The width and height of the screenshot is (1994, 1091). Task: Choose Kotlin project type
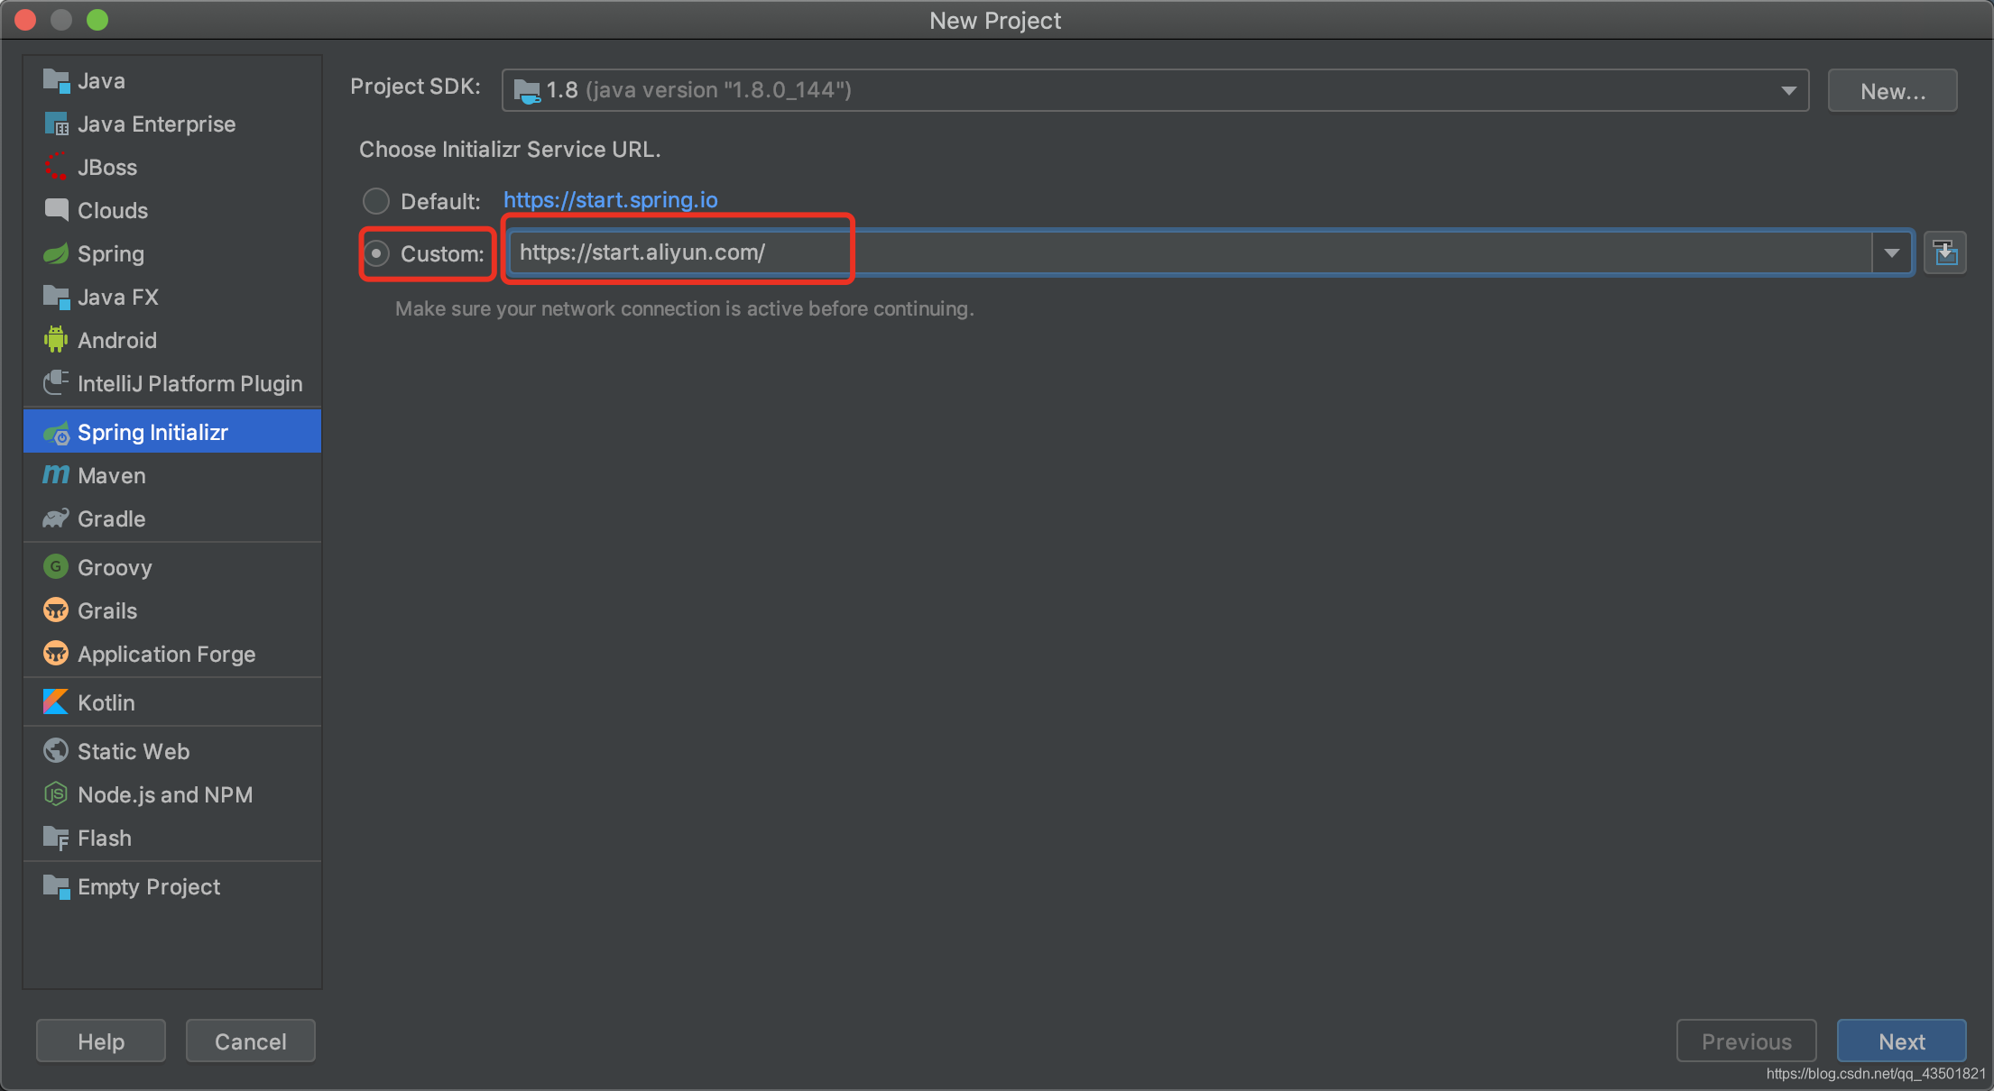172,702
